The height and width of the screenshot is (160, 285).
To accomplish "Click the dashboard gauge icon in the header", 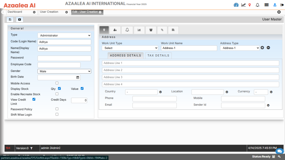I will (236, 4).
